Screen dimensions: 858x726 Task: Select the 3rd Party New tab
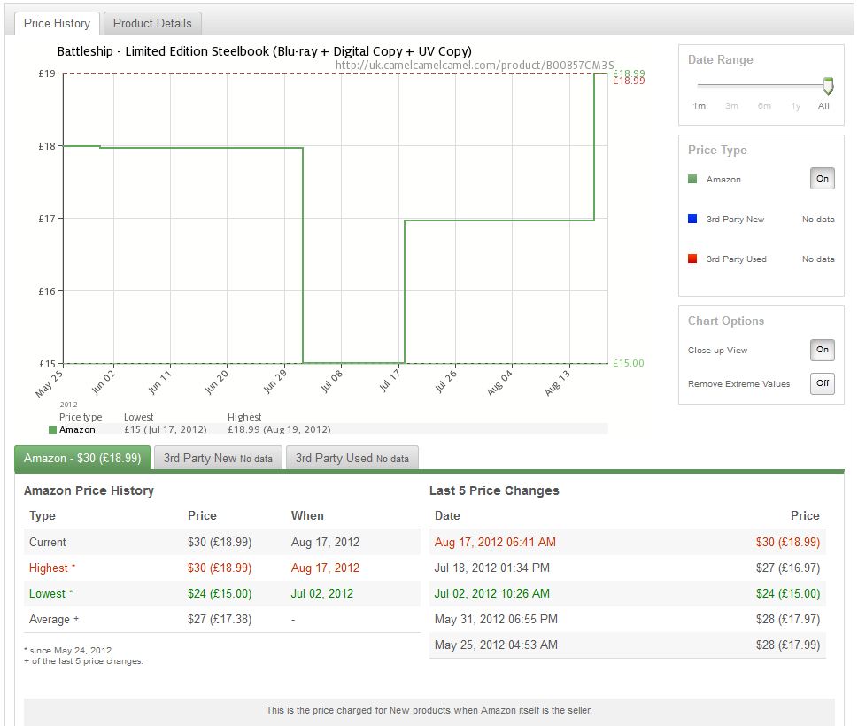point(218,458)
